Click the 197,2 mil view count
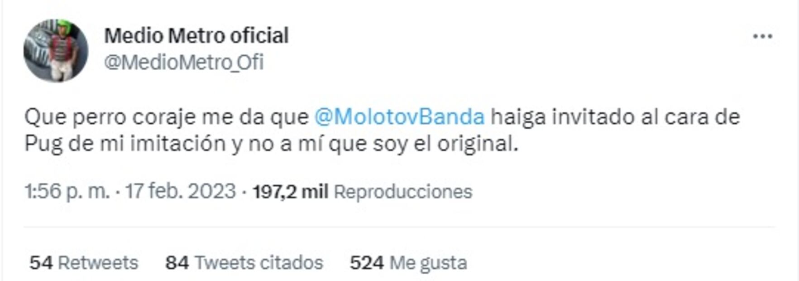This screenshot has width=799, height=281. point(291,192)
